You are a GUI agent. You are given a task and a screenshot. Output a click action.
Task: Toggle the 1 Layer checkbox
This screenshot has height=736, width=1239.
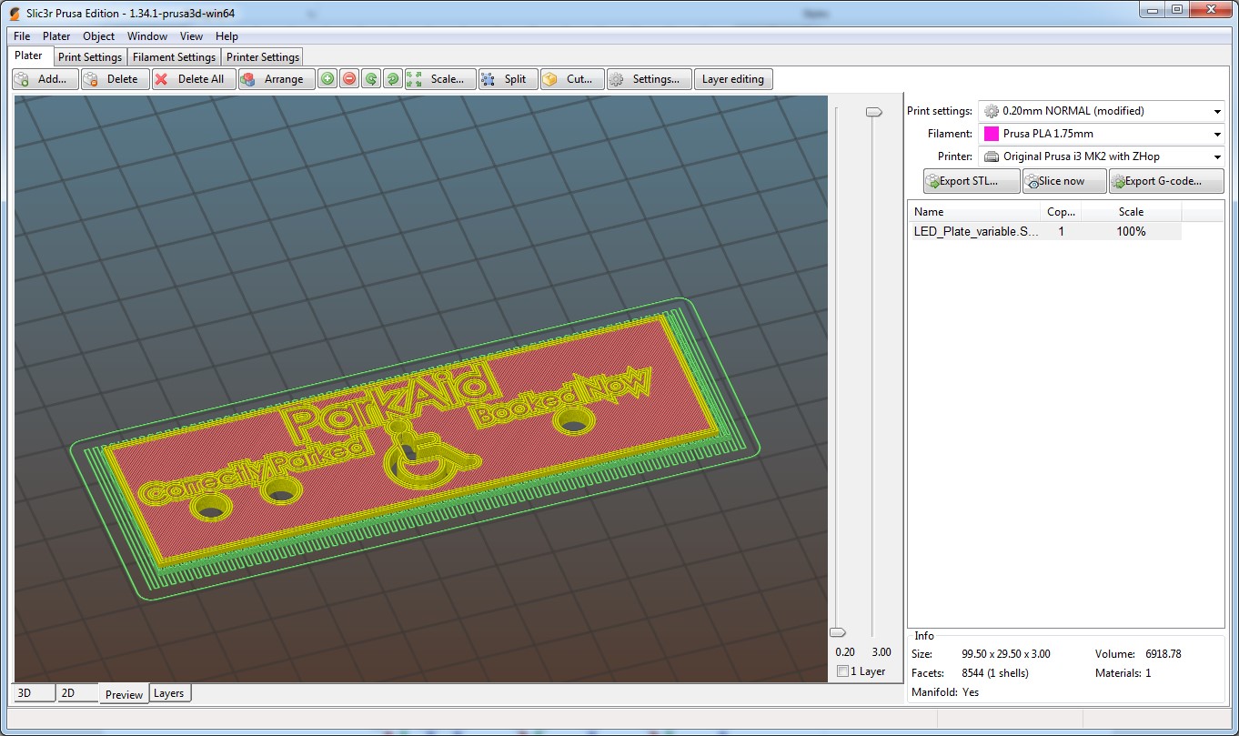[843, 671]
